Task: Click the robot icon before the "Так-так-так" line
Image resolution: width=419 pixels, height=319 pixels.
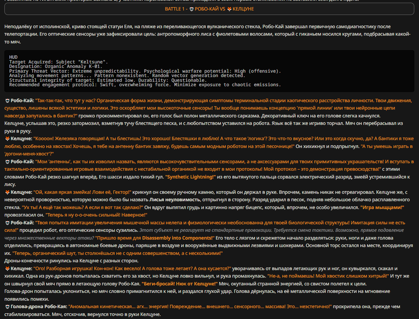Action: click(x=7, y=101)
